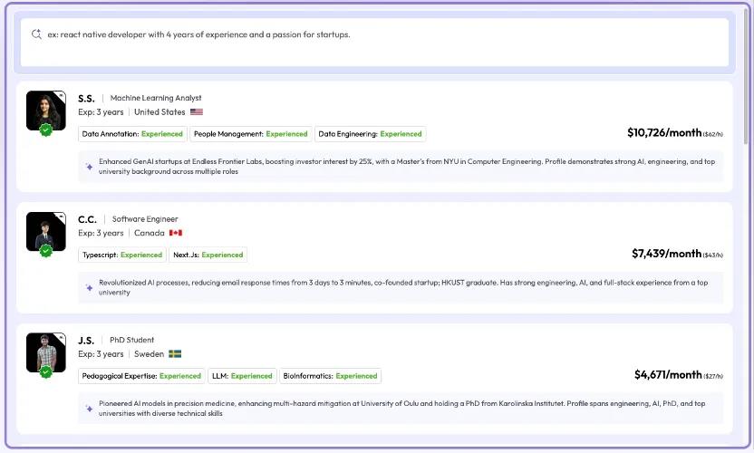Click the search magnifier icon
The width and height of the screenshot is (754, 453).
coord(36,34)
